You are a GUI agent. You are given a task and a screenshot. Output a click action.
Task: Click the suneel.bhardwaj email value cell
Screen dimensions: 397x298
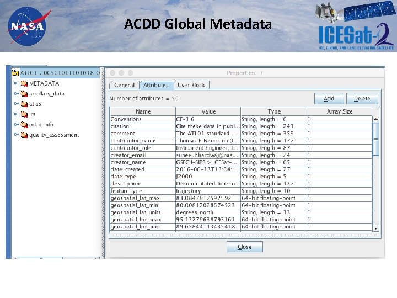click(208, 155)
